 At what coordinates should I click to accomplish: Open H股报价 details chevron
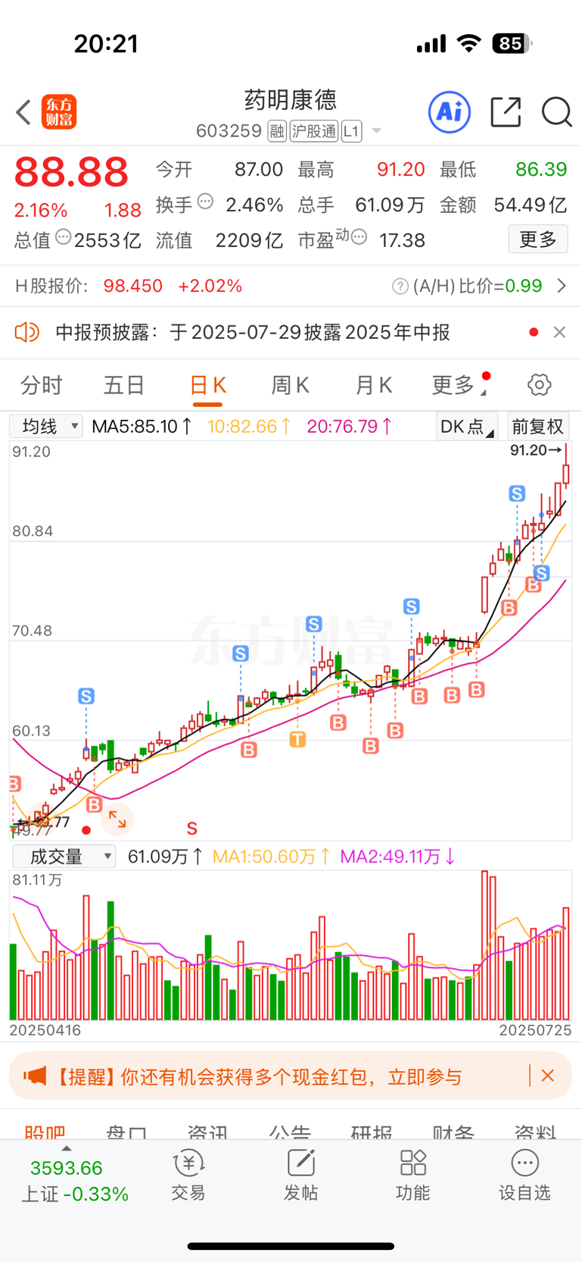coord(562,286)
